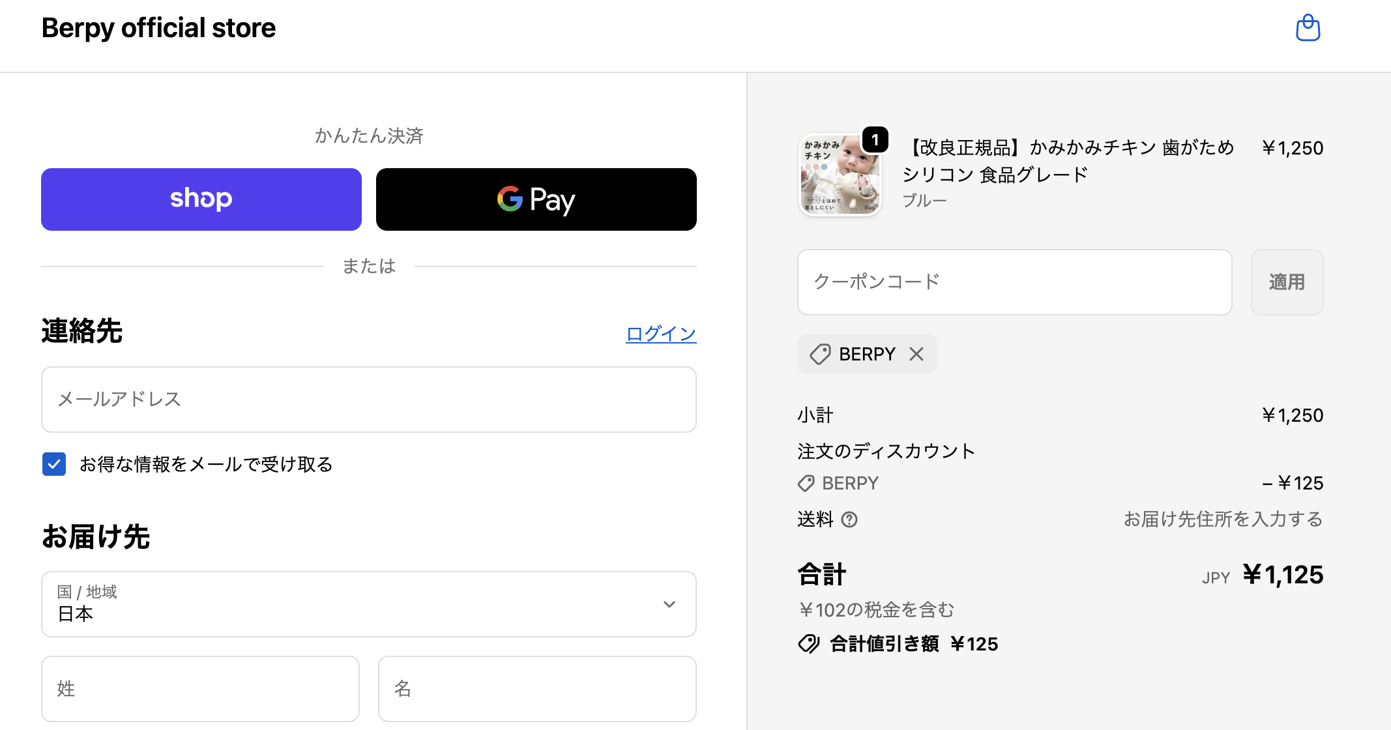This screenshot has width=1391, height=730.
Task: Click the Berpy official store title
Action: [158, 28]
